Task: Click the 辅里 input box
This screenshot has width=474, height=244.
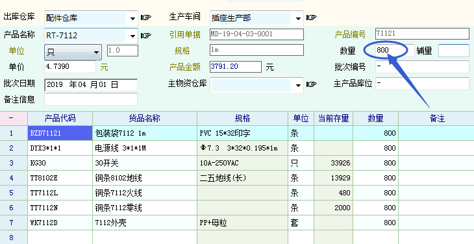Action: point(454,51)
